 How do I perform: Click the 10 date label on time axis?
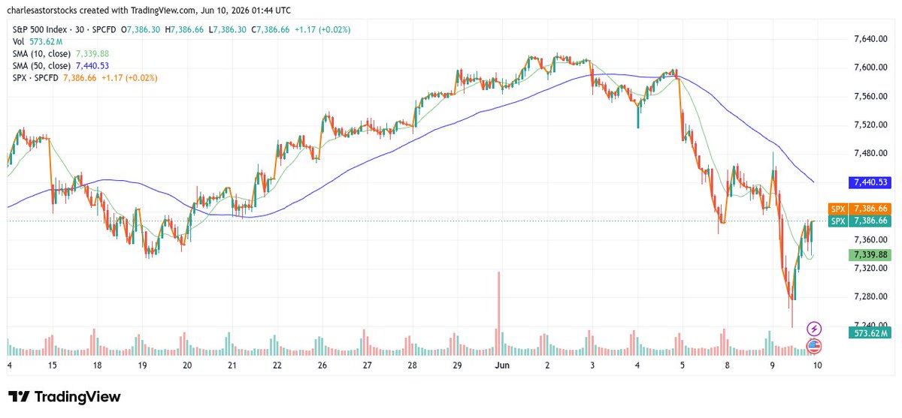coord(818,365)
